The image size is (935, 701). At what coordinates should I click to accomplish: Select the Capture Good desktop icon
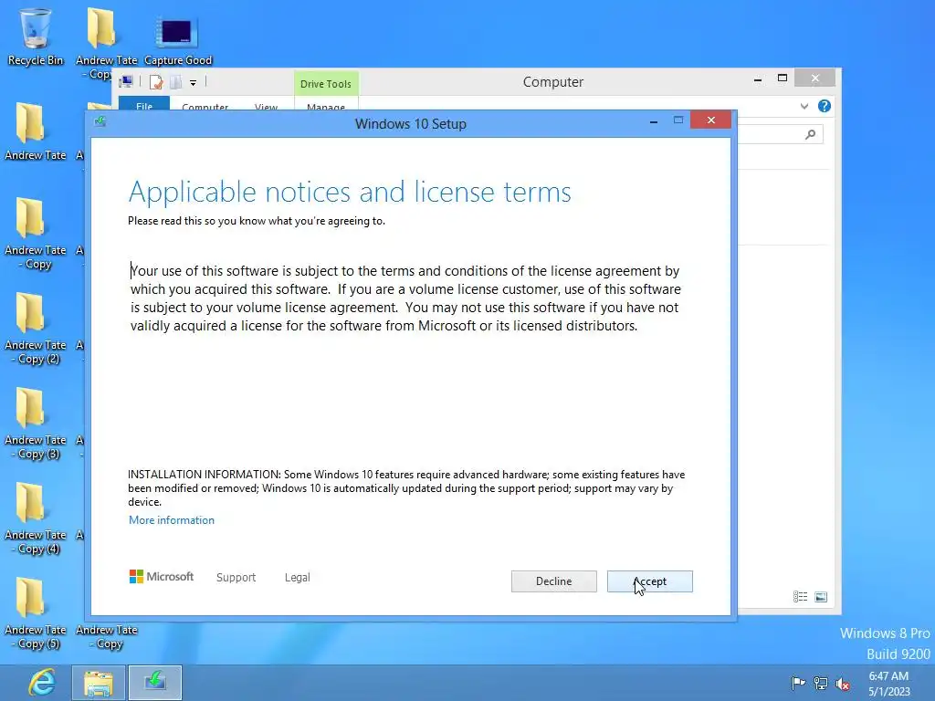(178, 39)
